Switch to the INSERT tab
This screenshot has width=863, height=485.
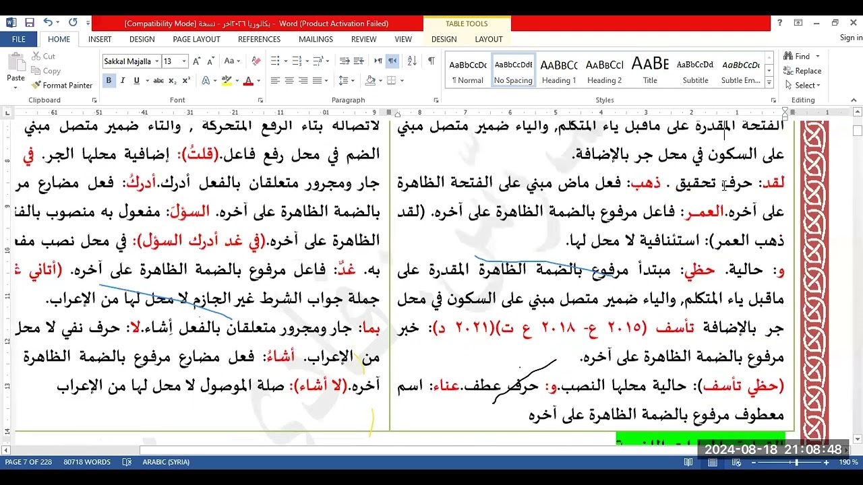100,39
